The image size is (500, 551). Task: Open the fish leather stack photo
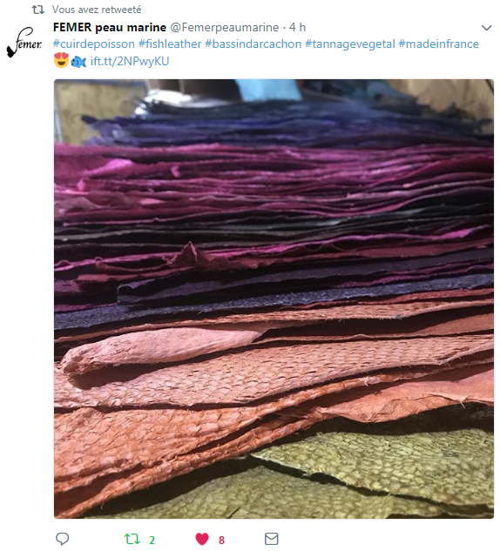[274, 299]
